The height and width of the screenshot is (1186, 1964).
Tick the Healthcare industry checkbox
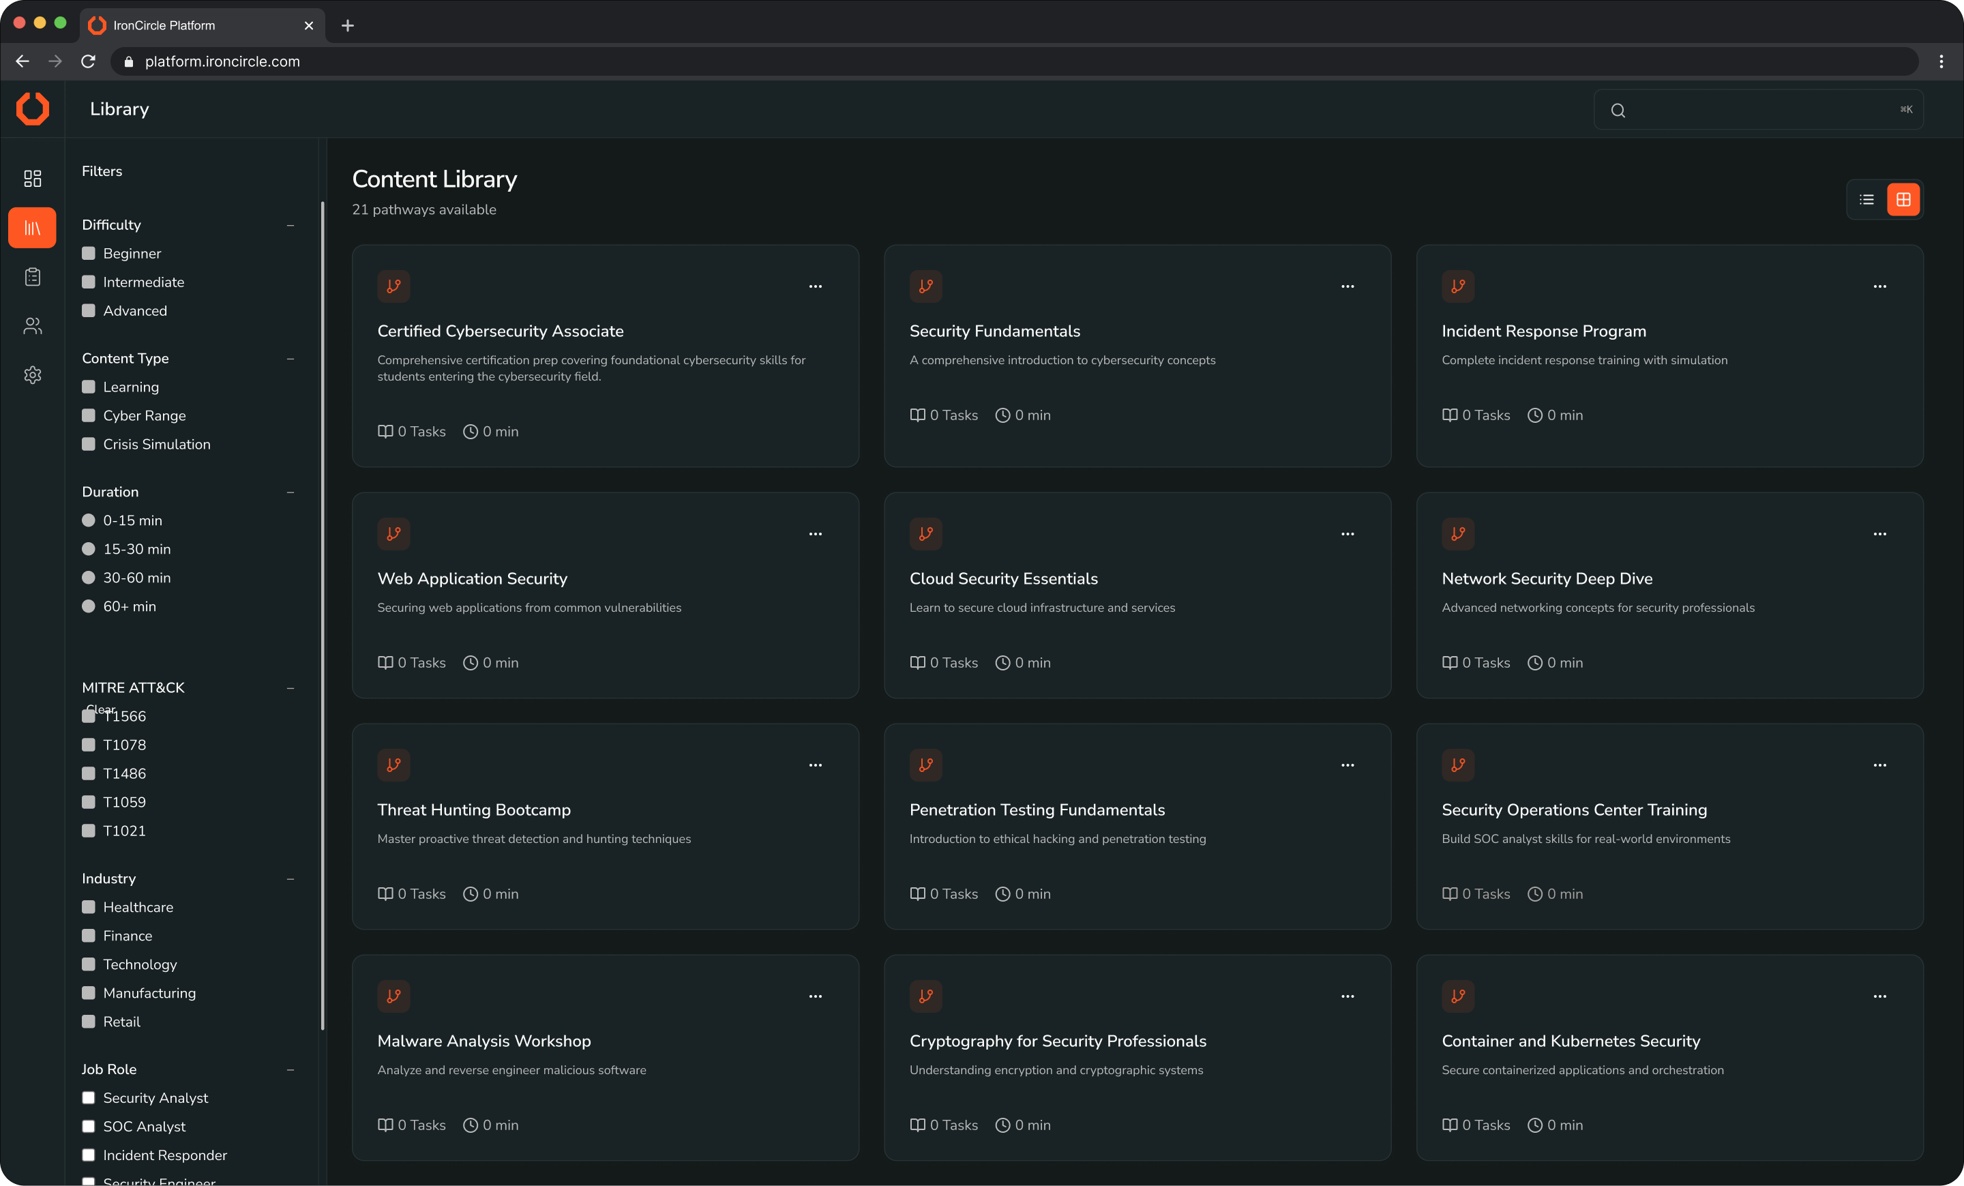(89, 907)
